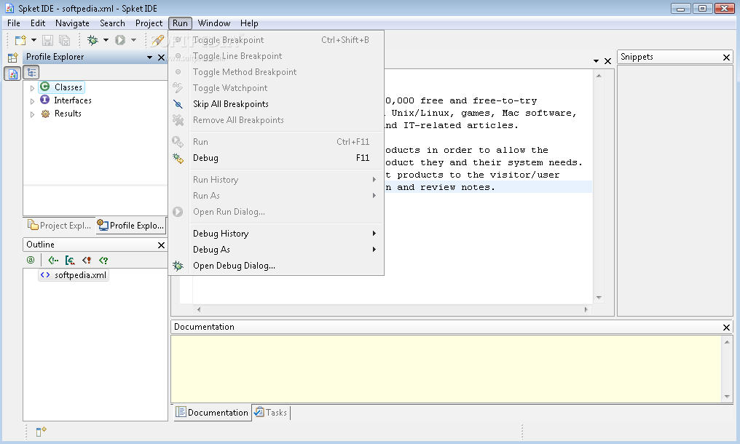Expand the Interfaces tree node
Viewport: 740px width, 444px height.
(32, 101)
